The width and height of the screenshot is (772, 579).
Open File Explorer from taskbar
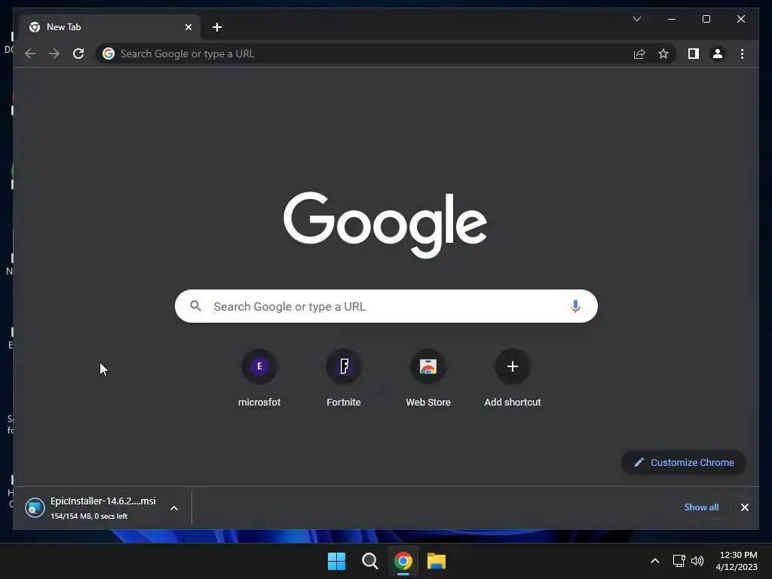(437, 561)
